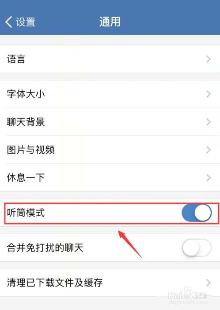This screenshot has height=310, width=220.
Task: Click the 通用 page title
Action: (x=110, y=22)
